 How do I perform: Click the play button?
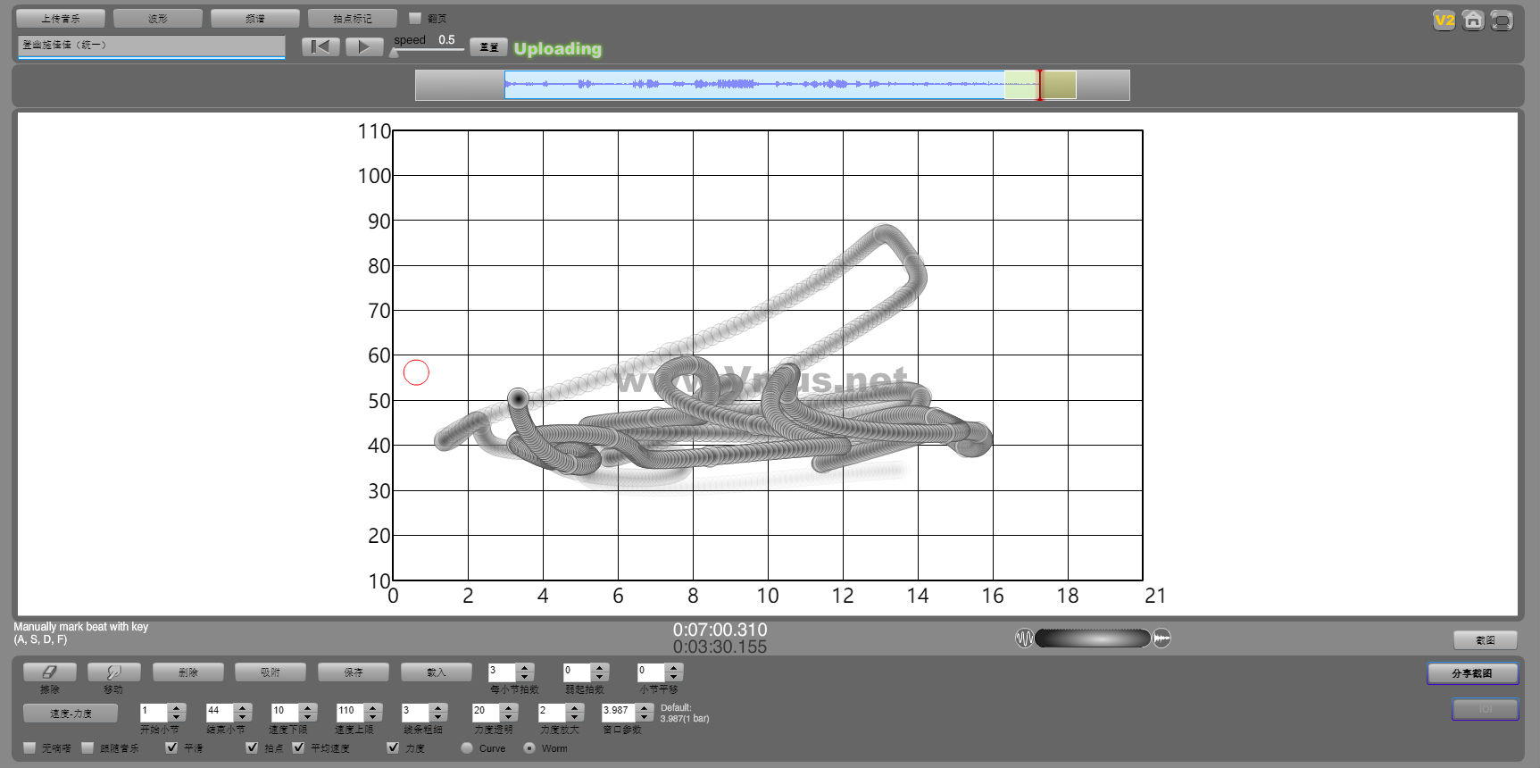pos(364,47)
